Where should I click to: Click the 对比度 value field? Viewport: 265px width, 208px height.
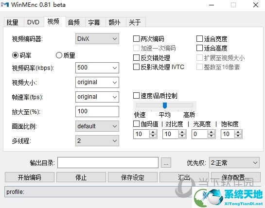click(x=171, y=134)
